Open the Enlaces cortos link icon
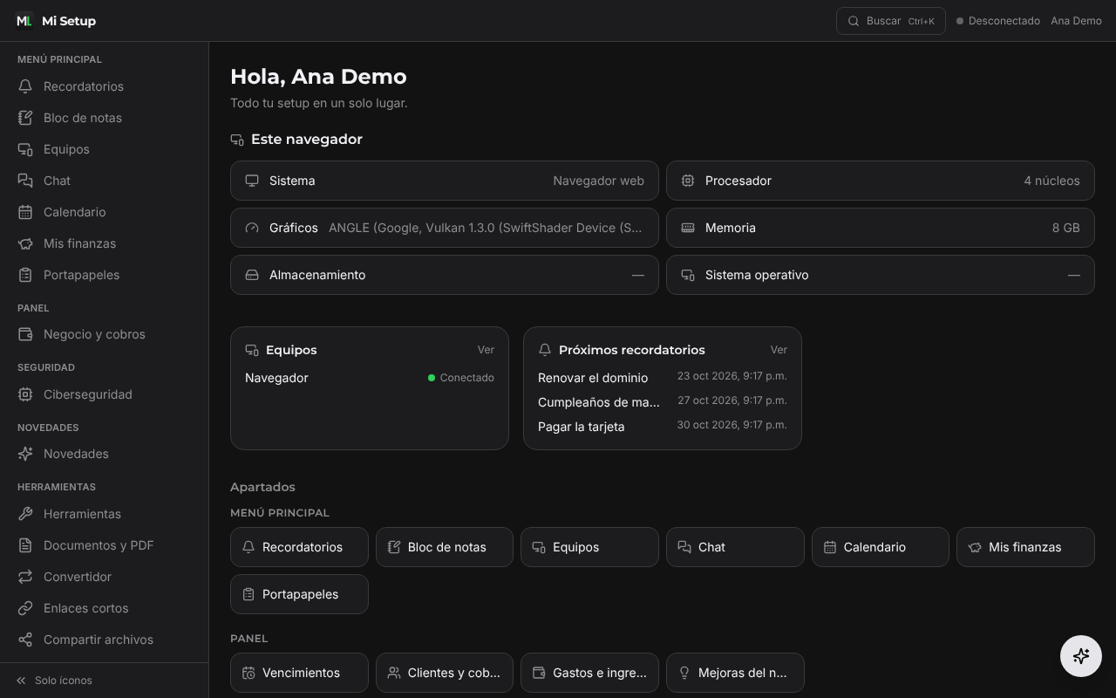This screenshot has width=1116, height=698. coord(25,608)
